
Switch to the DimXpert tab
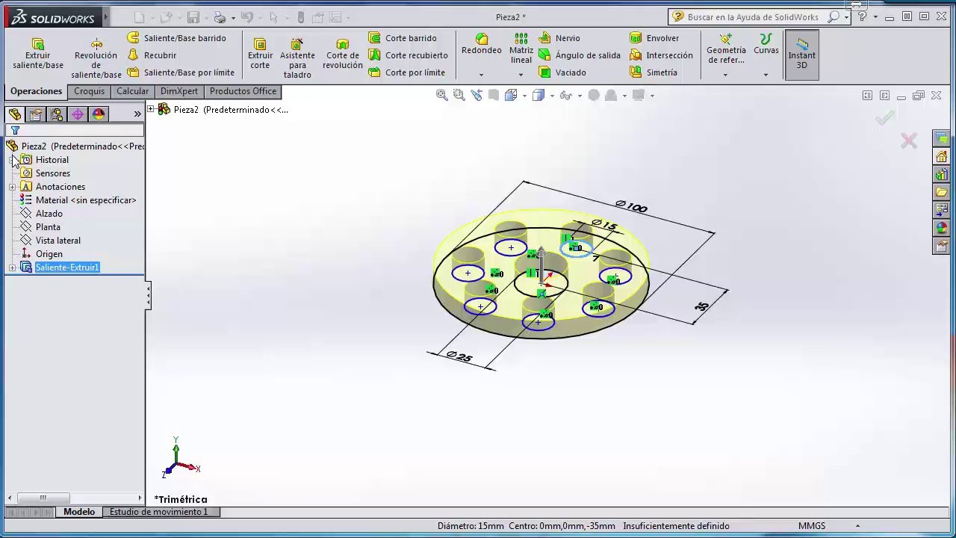[179, 91]
